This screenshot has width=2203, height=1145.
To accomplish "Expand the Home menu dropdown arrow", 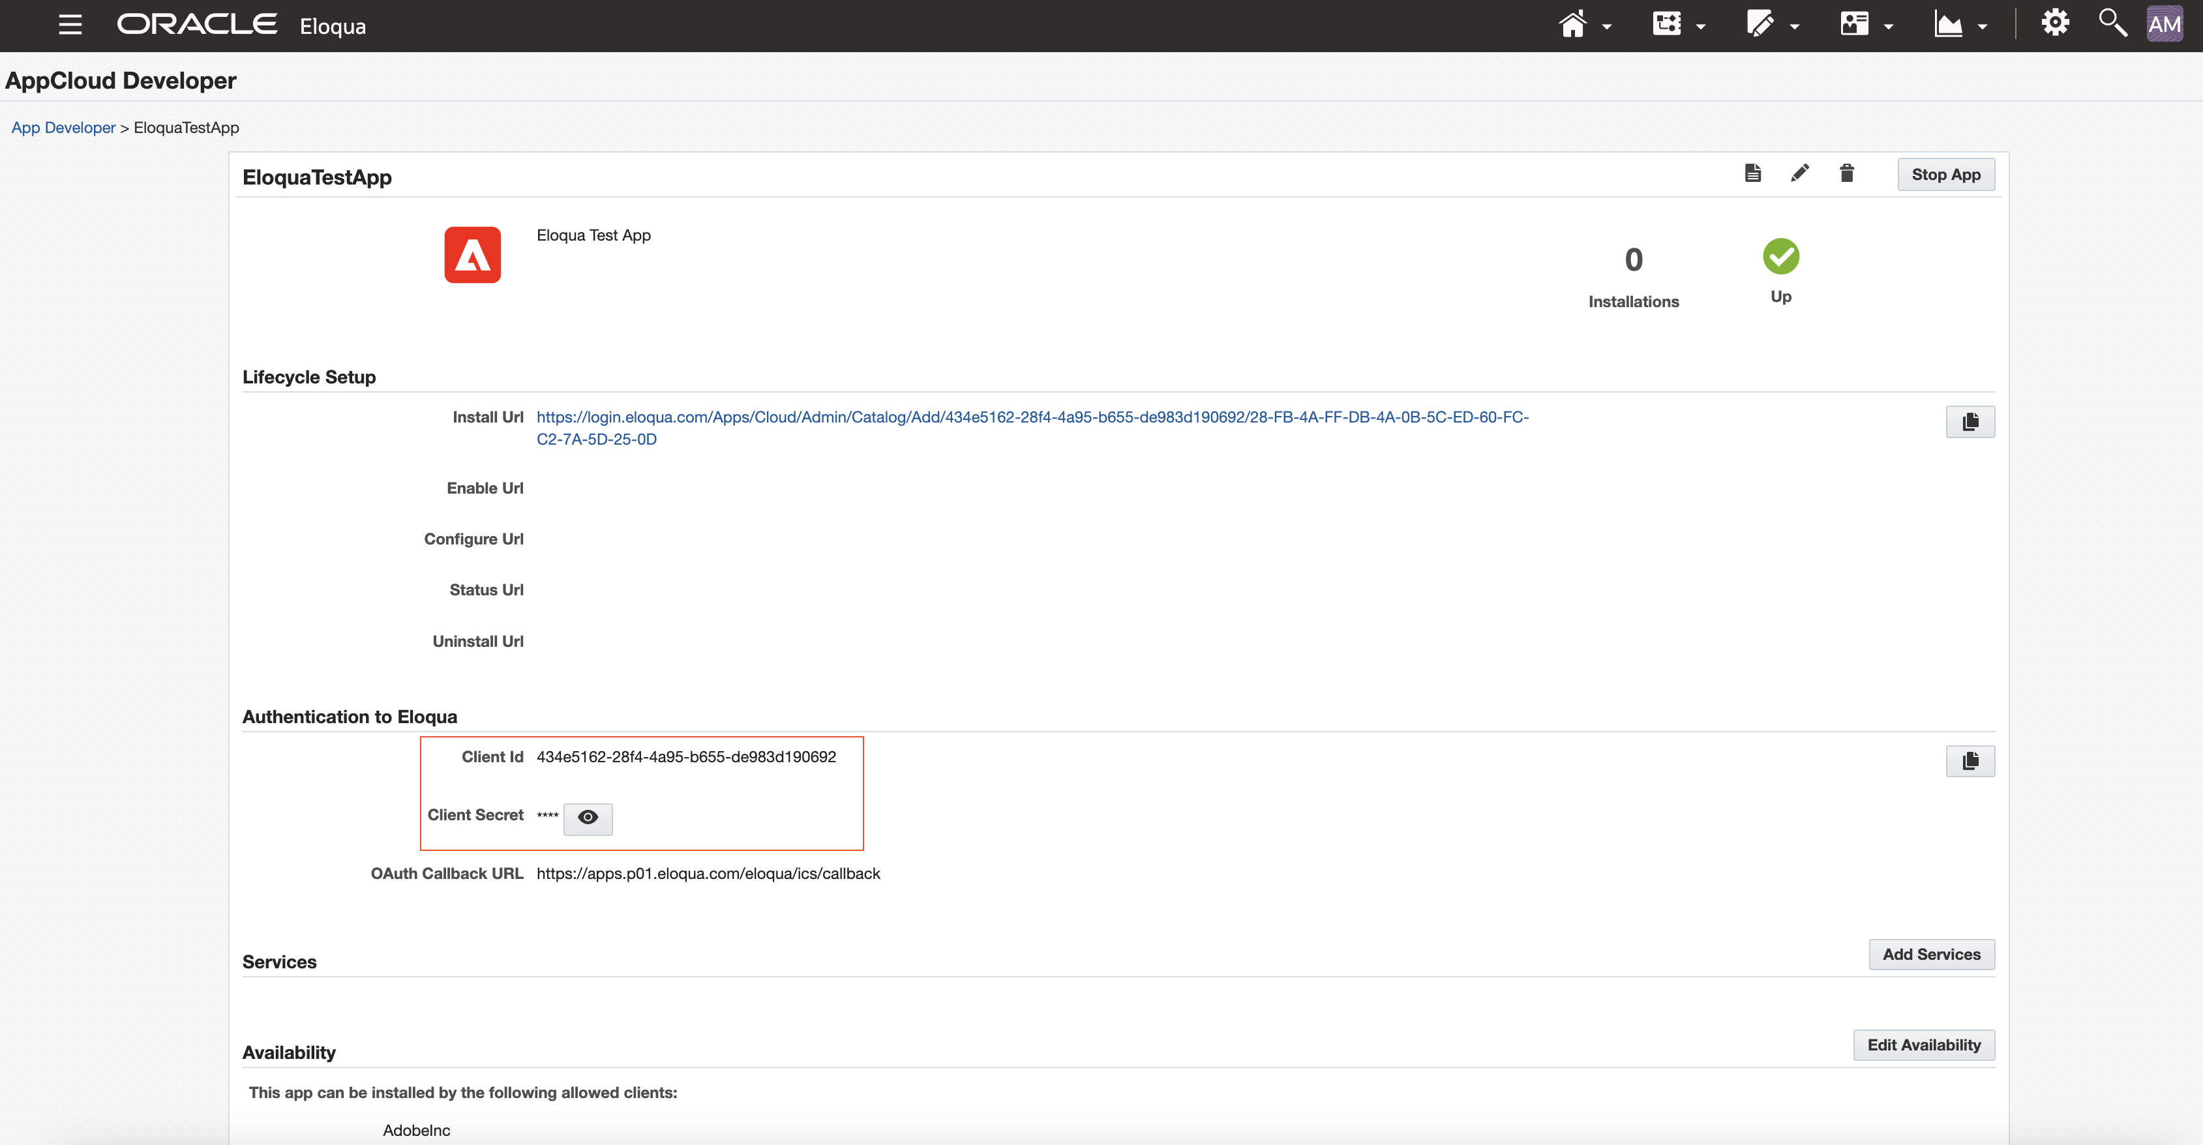I will [1607, 27].
